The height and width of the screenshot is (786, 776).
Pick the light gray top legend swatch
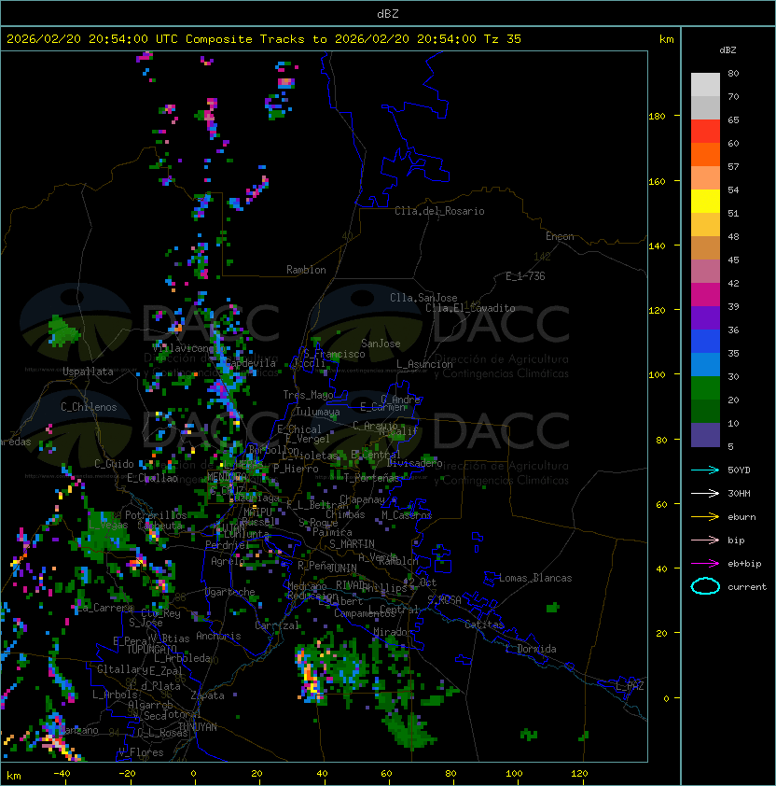pyautogui.click(x=705, y=84)
